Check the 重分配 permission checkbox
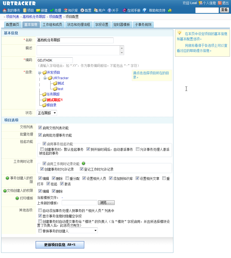Screen dimensions: 231x258 point(67,178)
